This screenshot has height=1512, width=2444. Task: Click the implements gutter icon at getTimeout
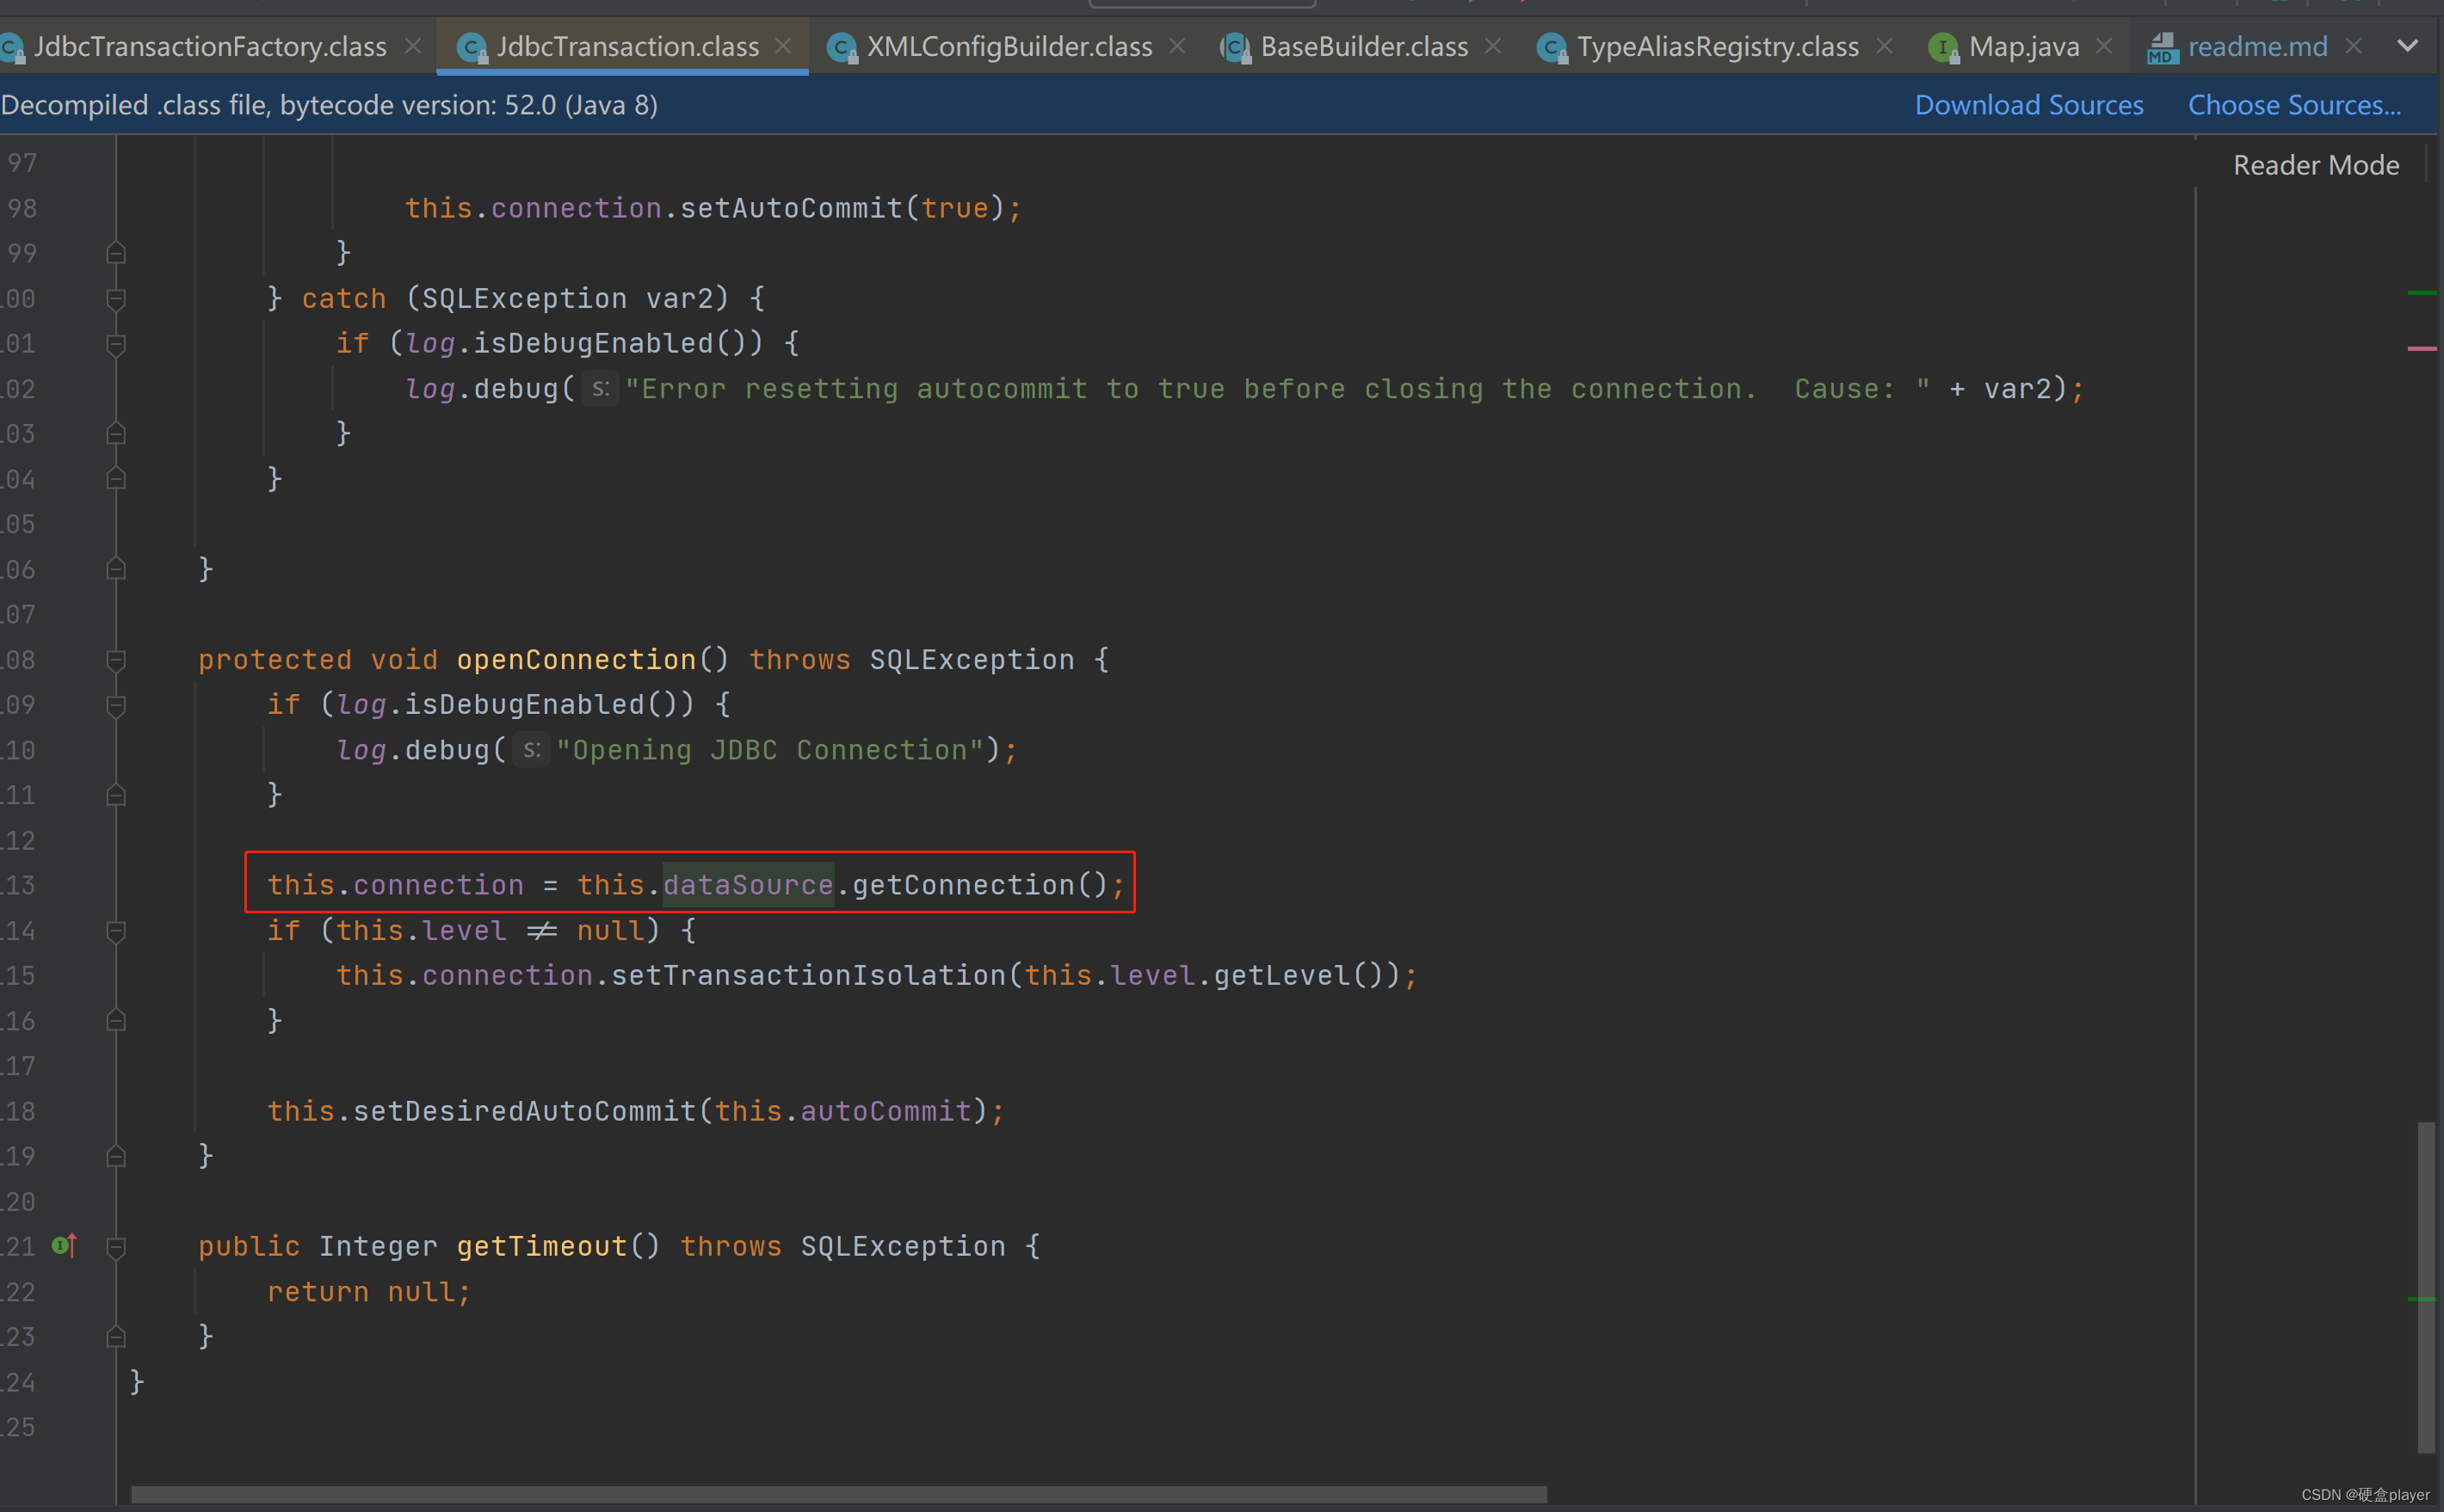(64, 1246)
